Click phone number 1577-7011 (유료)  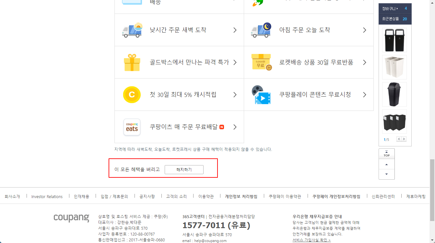click(x=216, y=225)
